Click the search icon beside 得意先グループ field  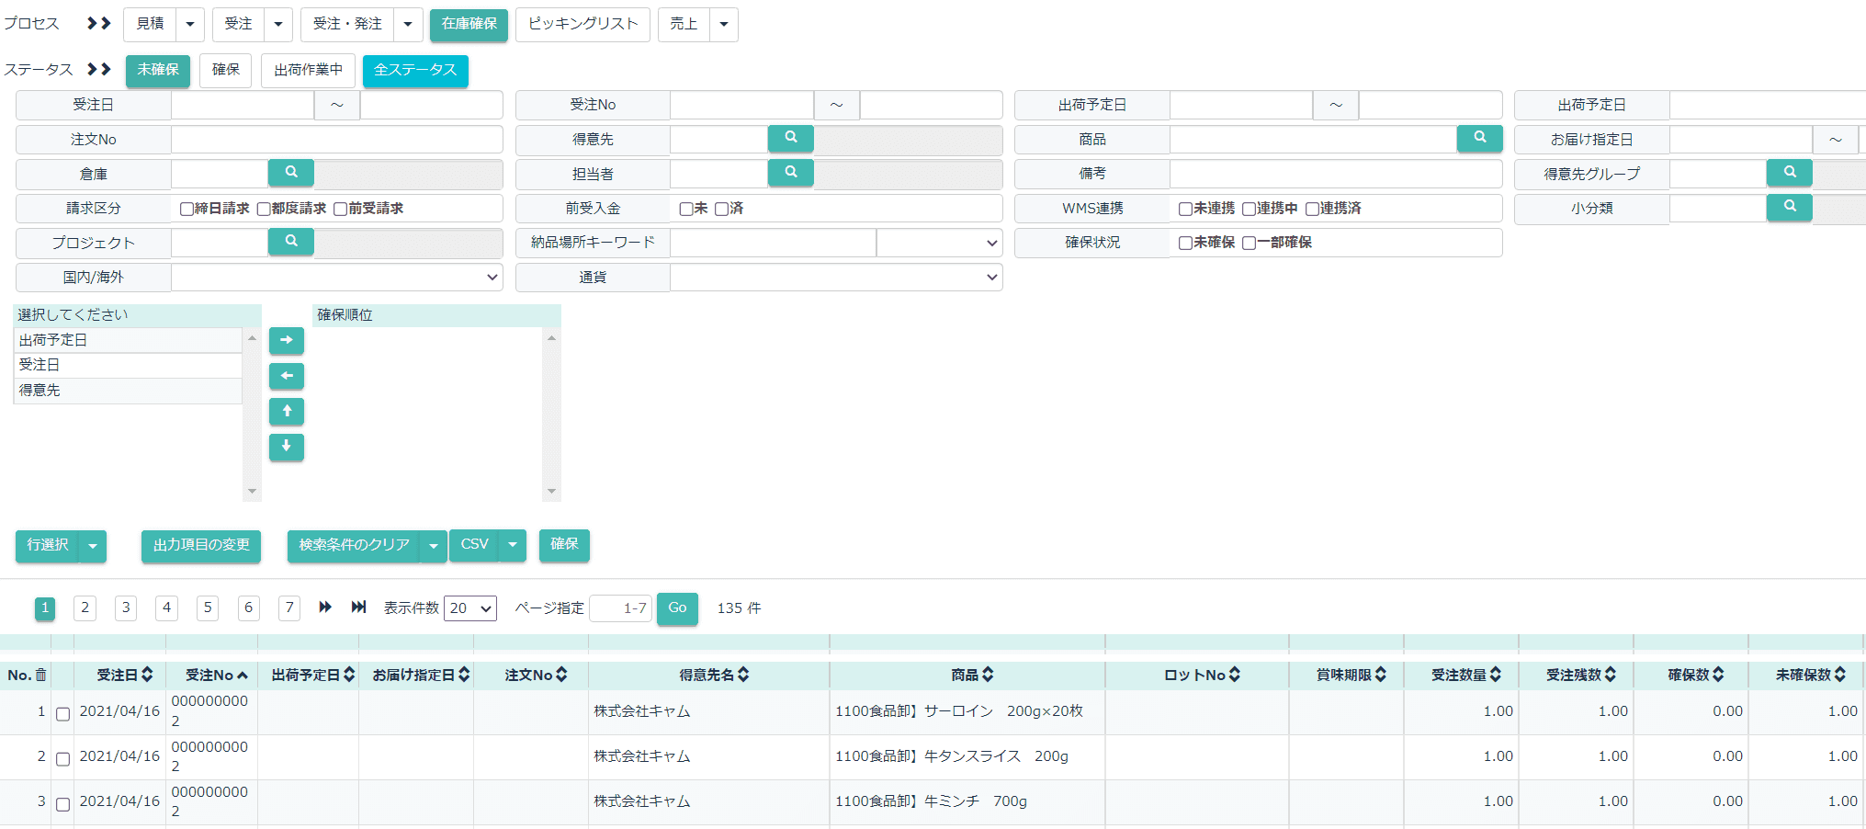pos(1789,173)
